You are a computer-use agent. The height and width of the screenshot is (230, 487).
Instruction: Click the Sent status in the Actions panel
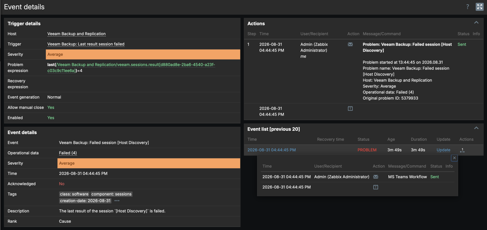pos(462,44)
